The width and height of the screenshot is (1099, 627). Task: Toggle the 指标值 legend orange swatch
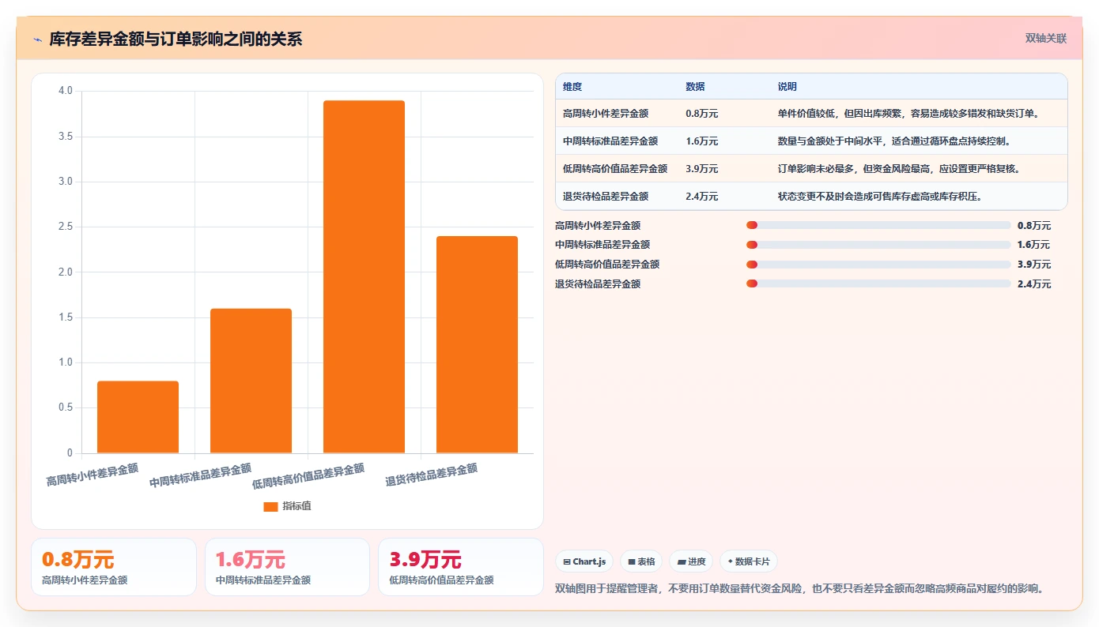click(x=270, y=506)
